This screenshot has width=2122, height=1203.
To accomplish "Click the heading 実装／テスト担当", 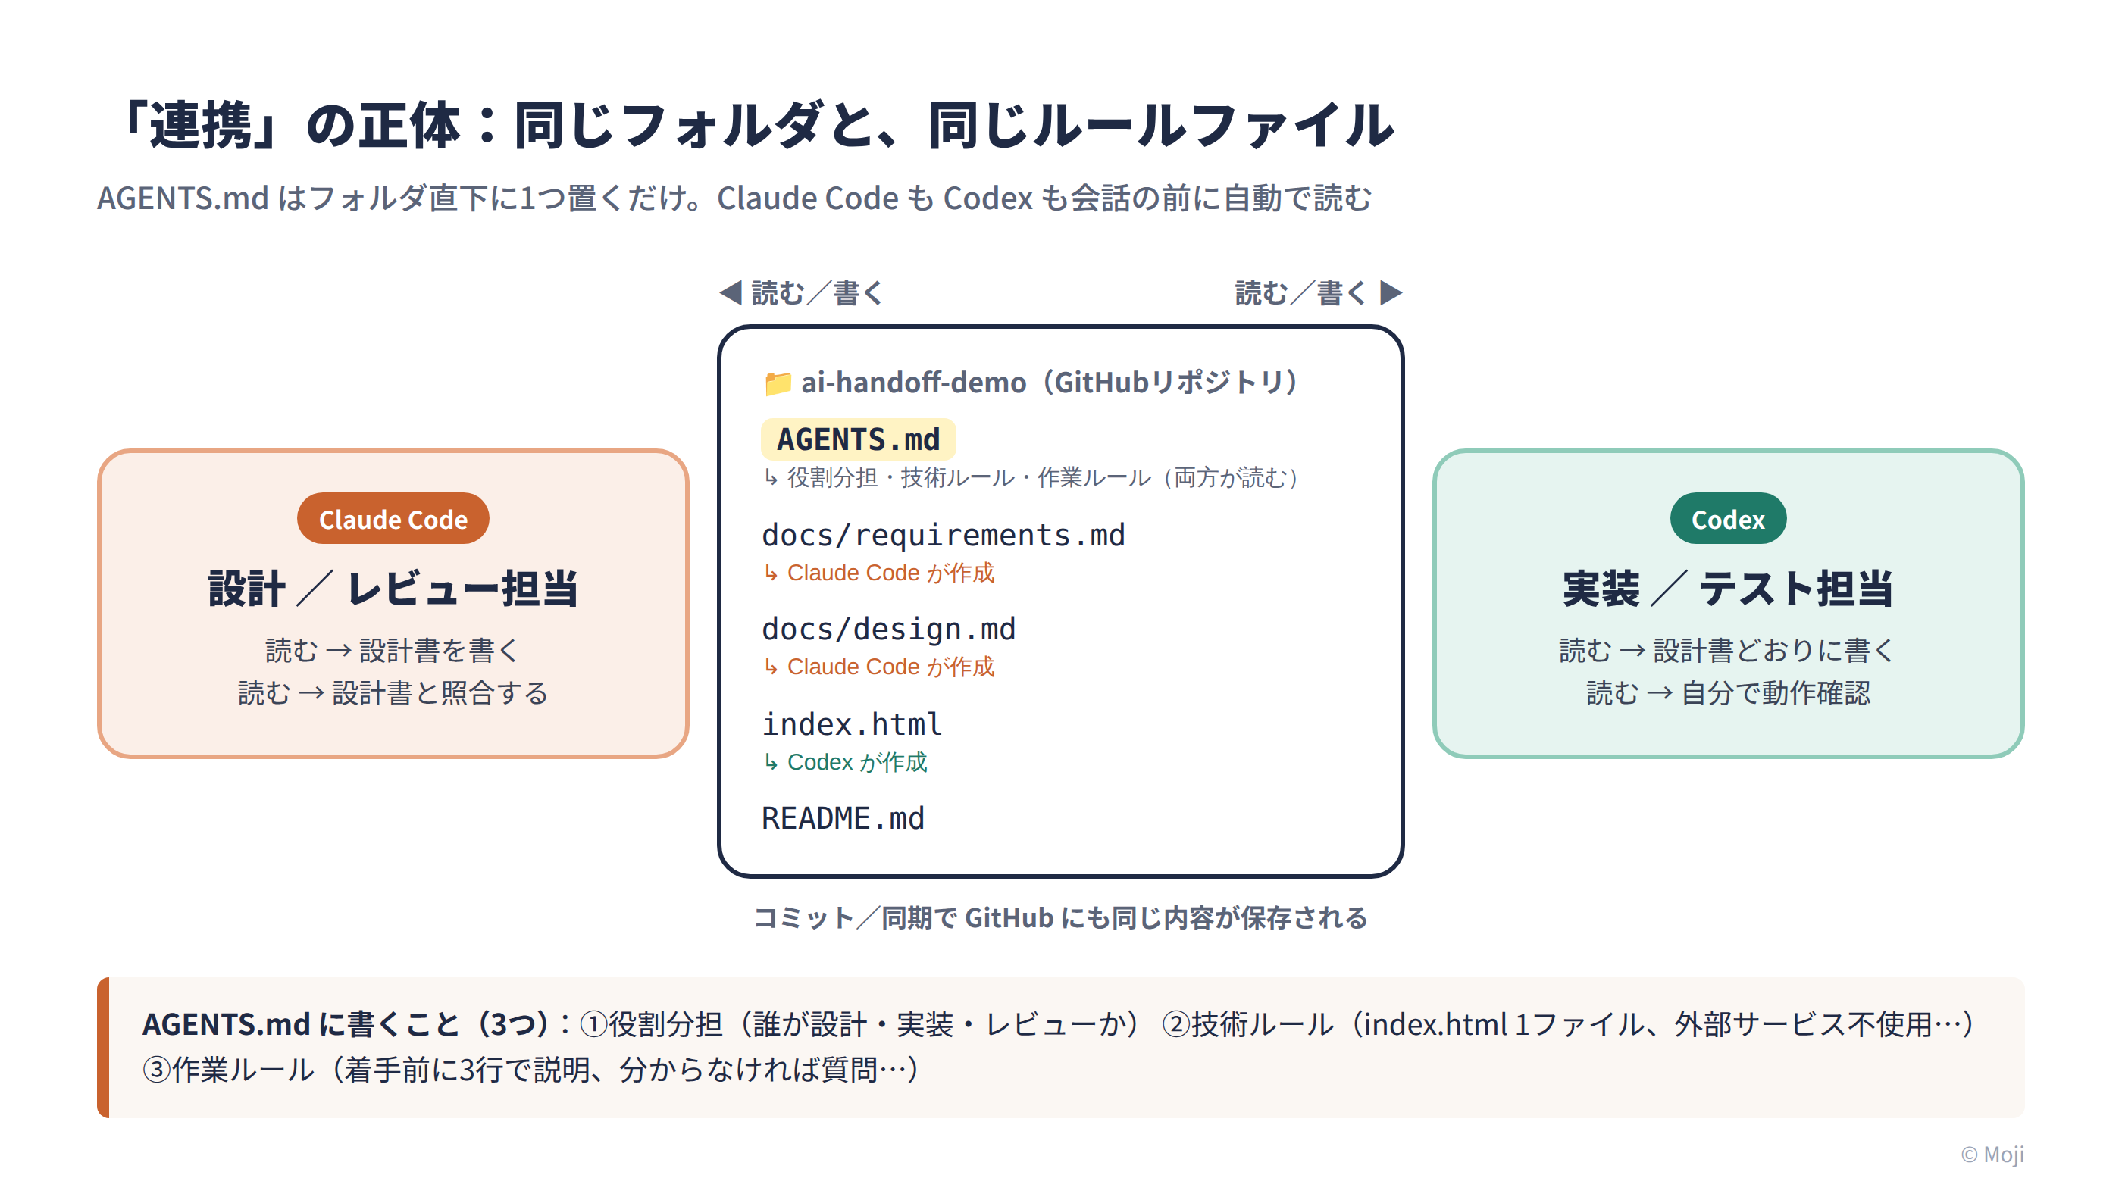I will [1728, 589].
